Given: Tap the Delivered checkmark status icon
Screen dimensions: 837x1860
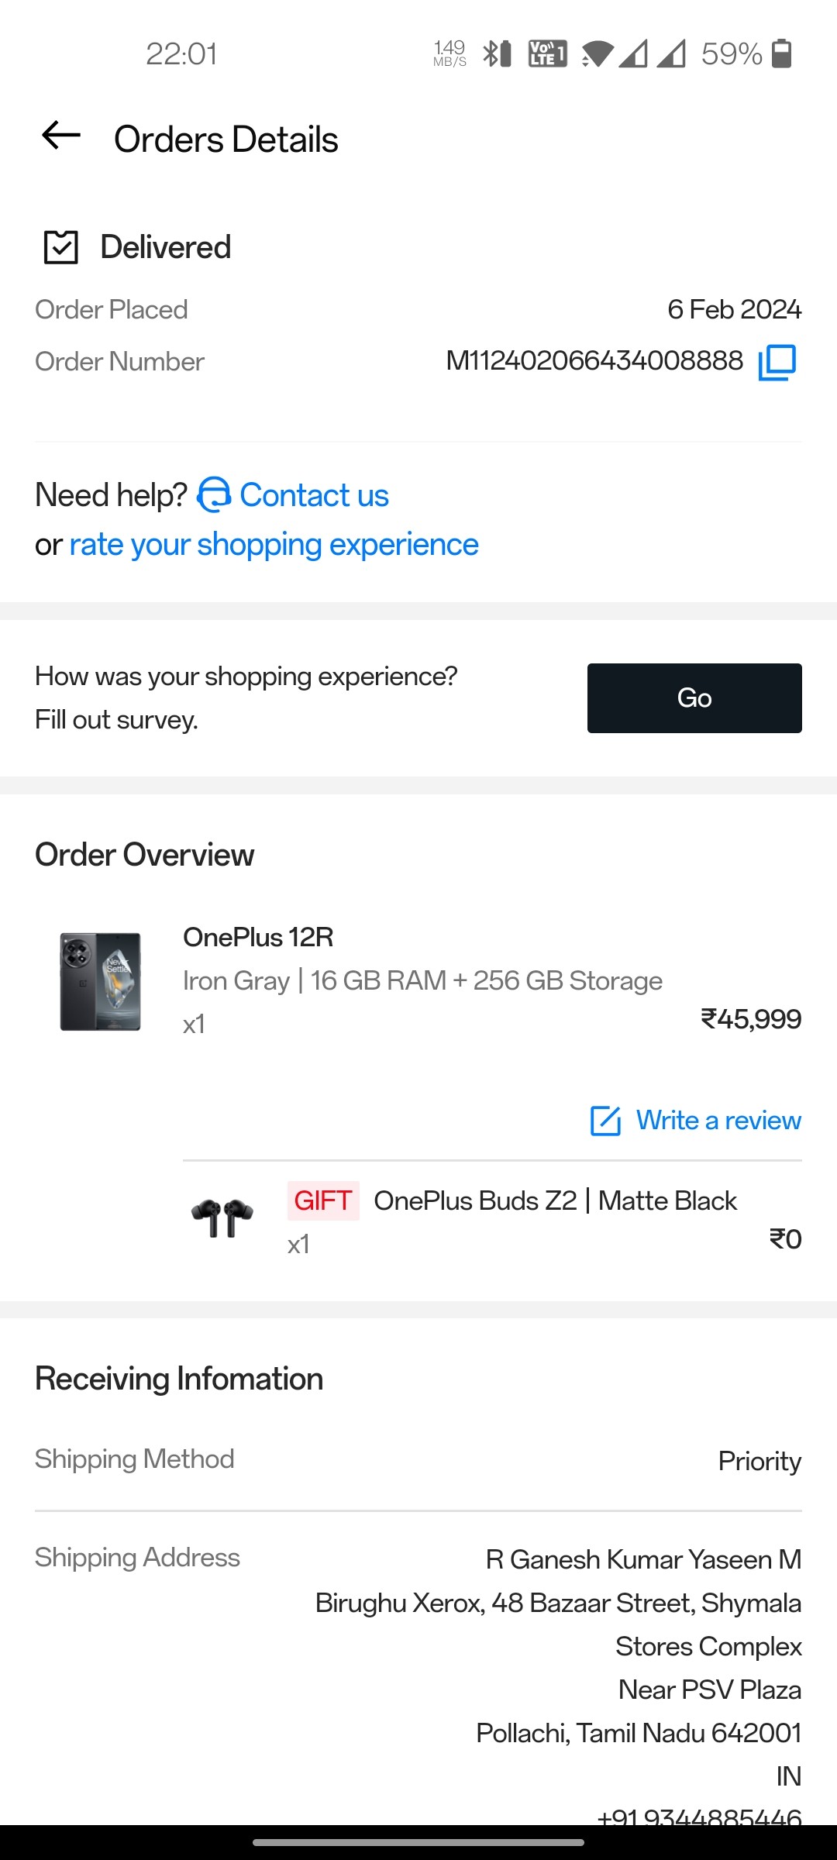Looking at the screenshot, I should pos(61,247).
